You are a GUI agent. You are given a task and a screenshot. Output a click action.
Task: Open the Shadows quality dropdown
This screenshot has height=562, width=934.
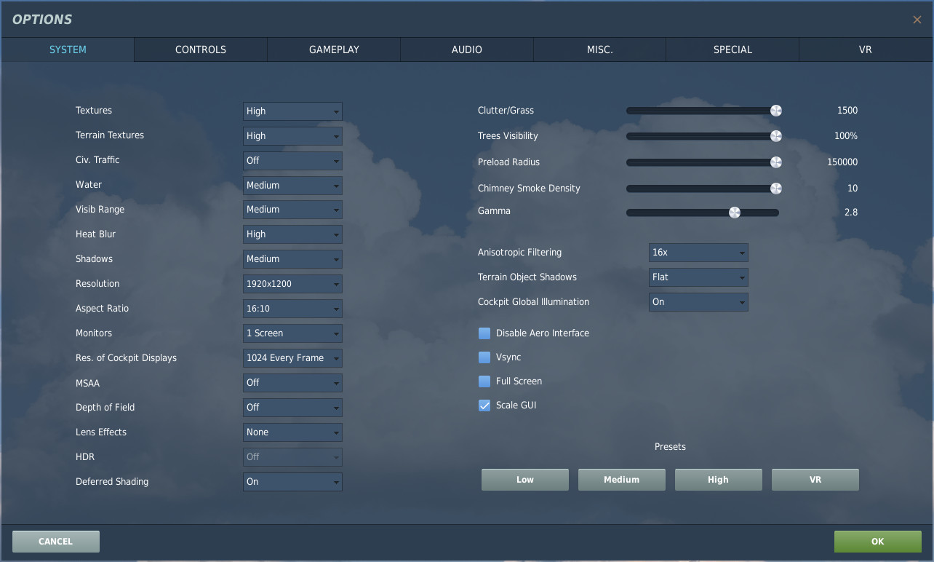292,259
